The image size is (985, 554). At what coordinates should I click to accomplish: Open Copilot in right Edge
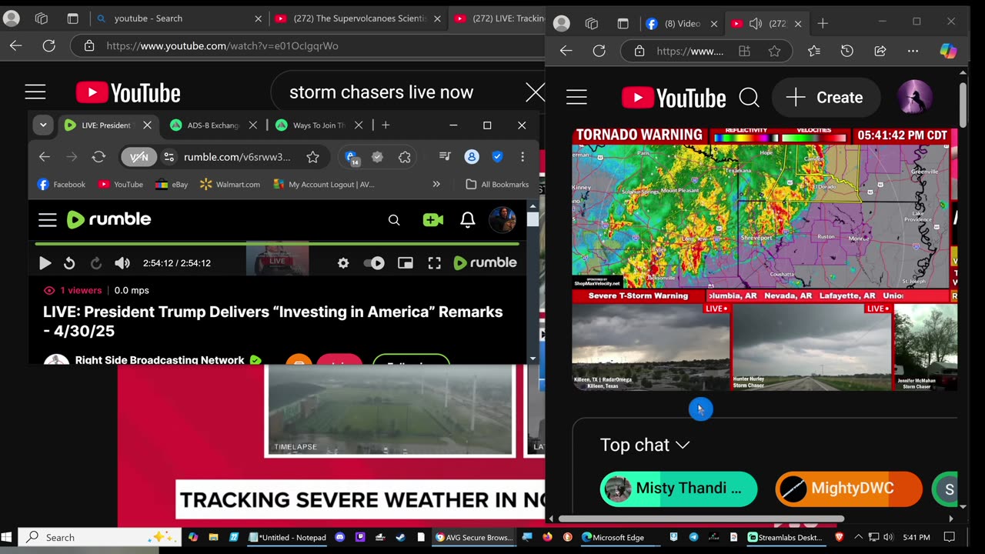pyautogui.click(x=949, y=51)
